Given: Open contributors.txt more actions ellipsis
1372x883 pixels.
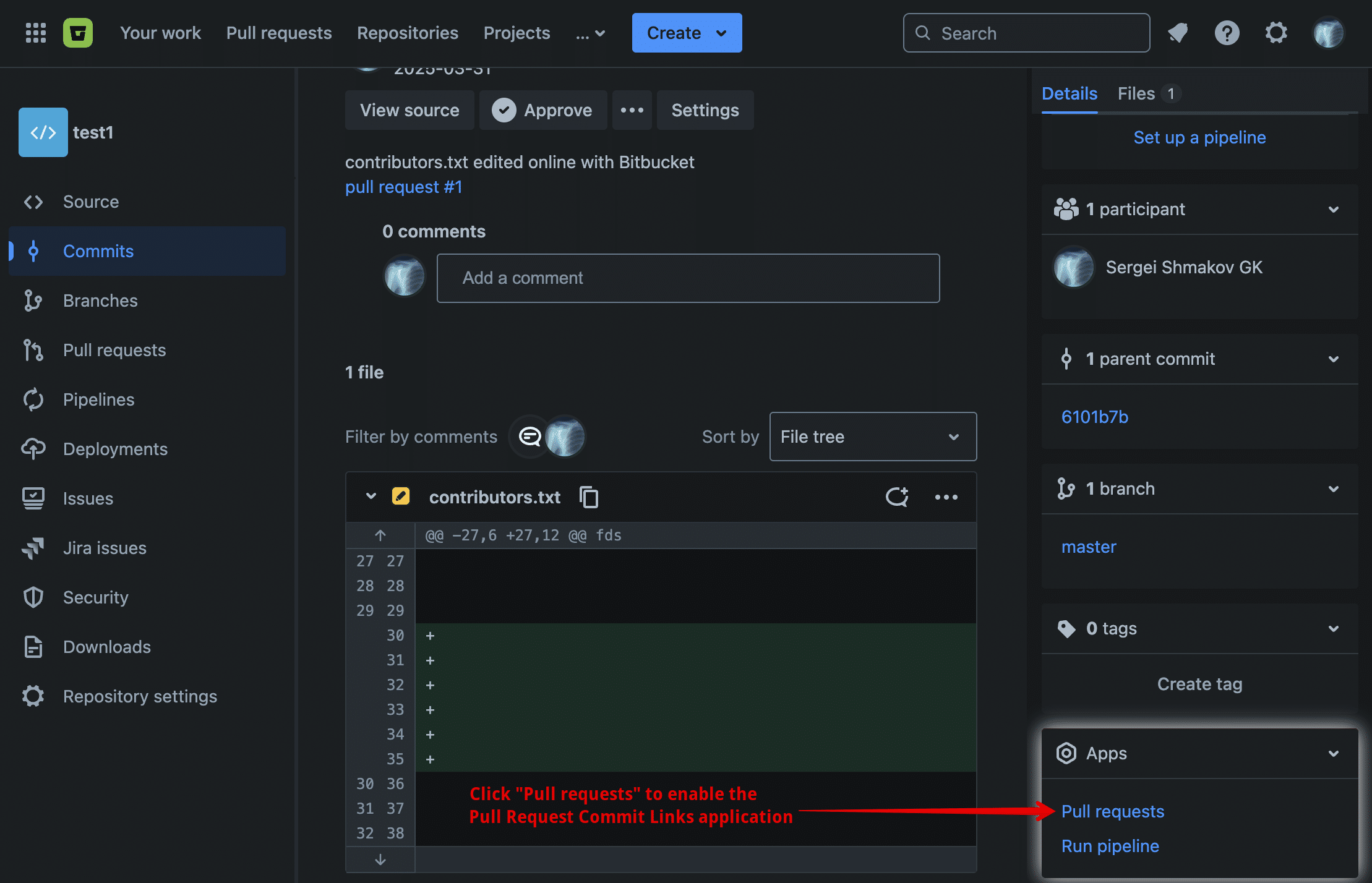Looking at the screenshot, I should pos(946,497).
